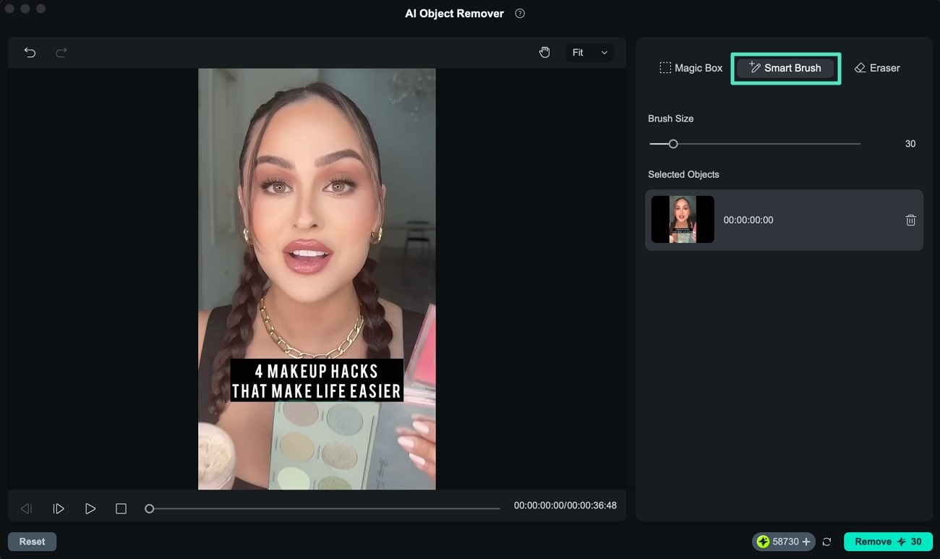Select the hand pan tool

pyautogui.click(x=544, y=52)
